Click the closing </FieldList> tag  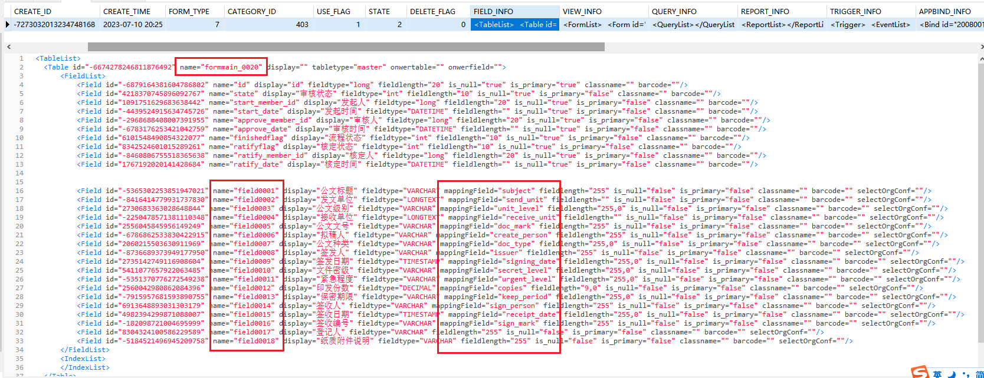(x=85, y=350)
